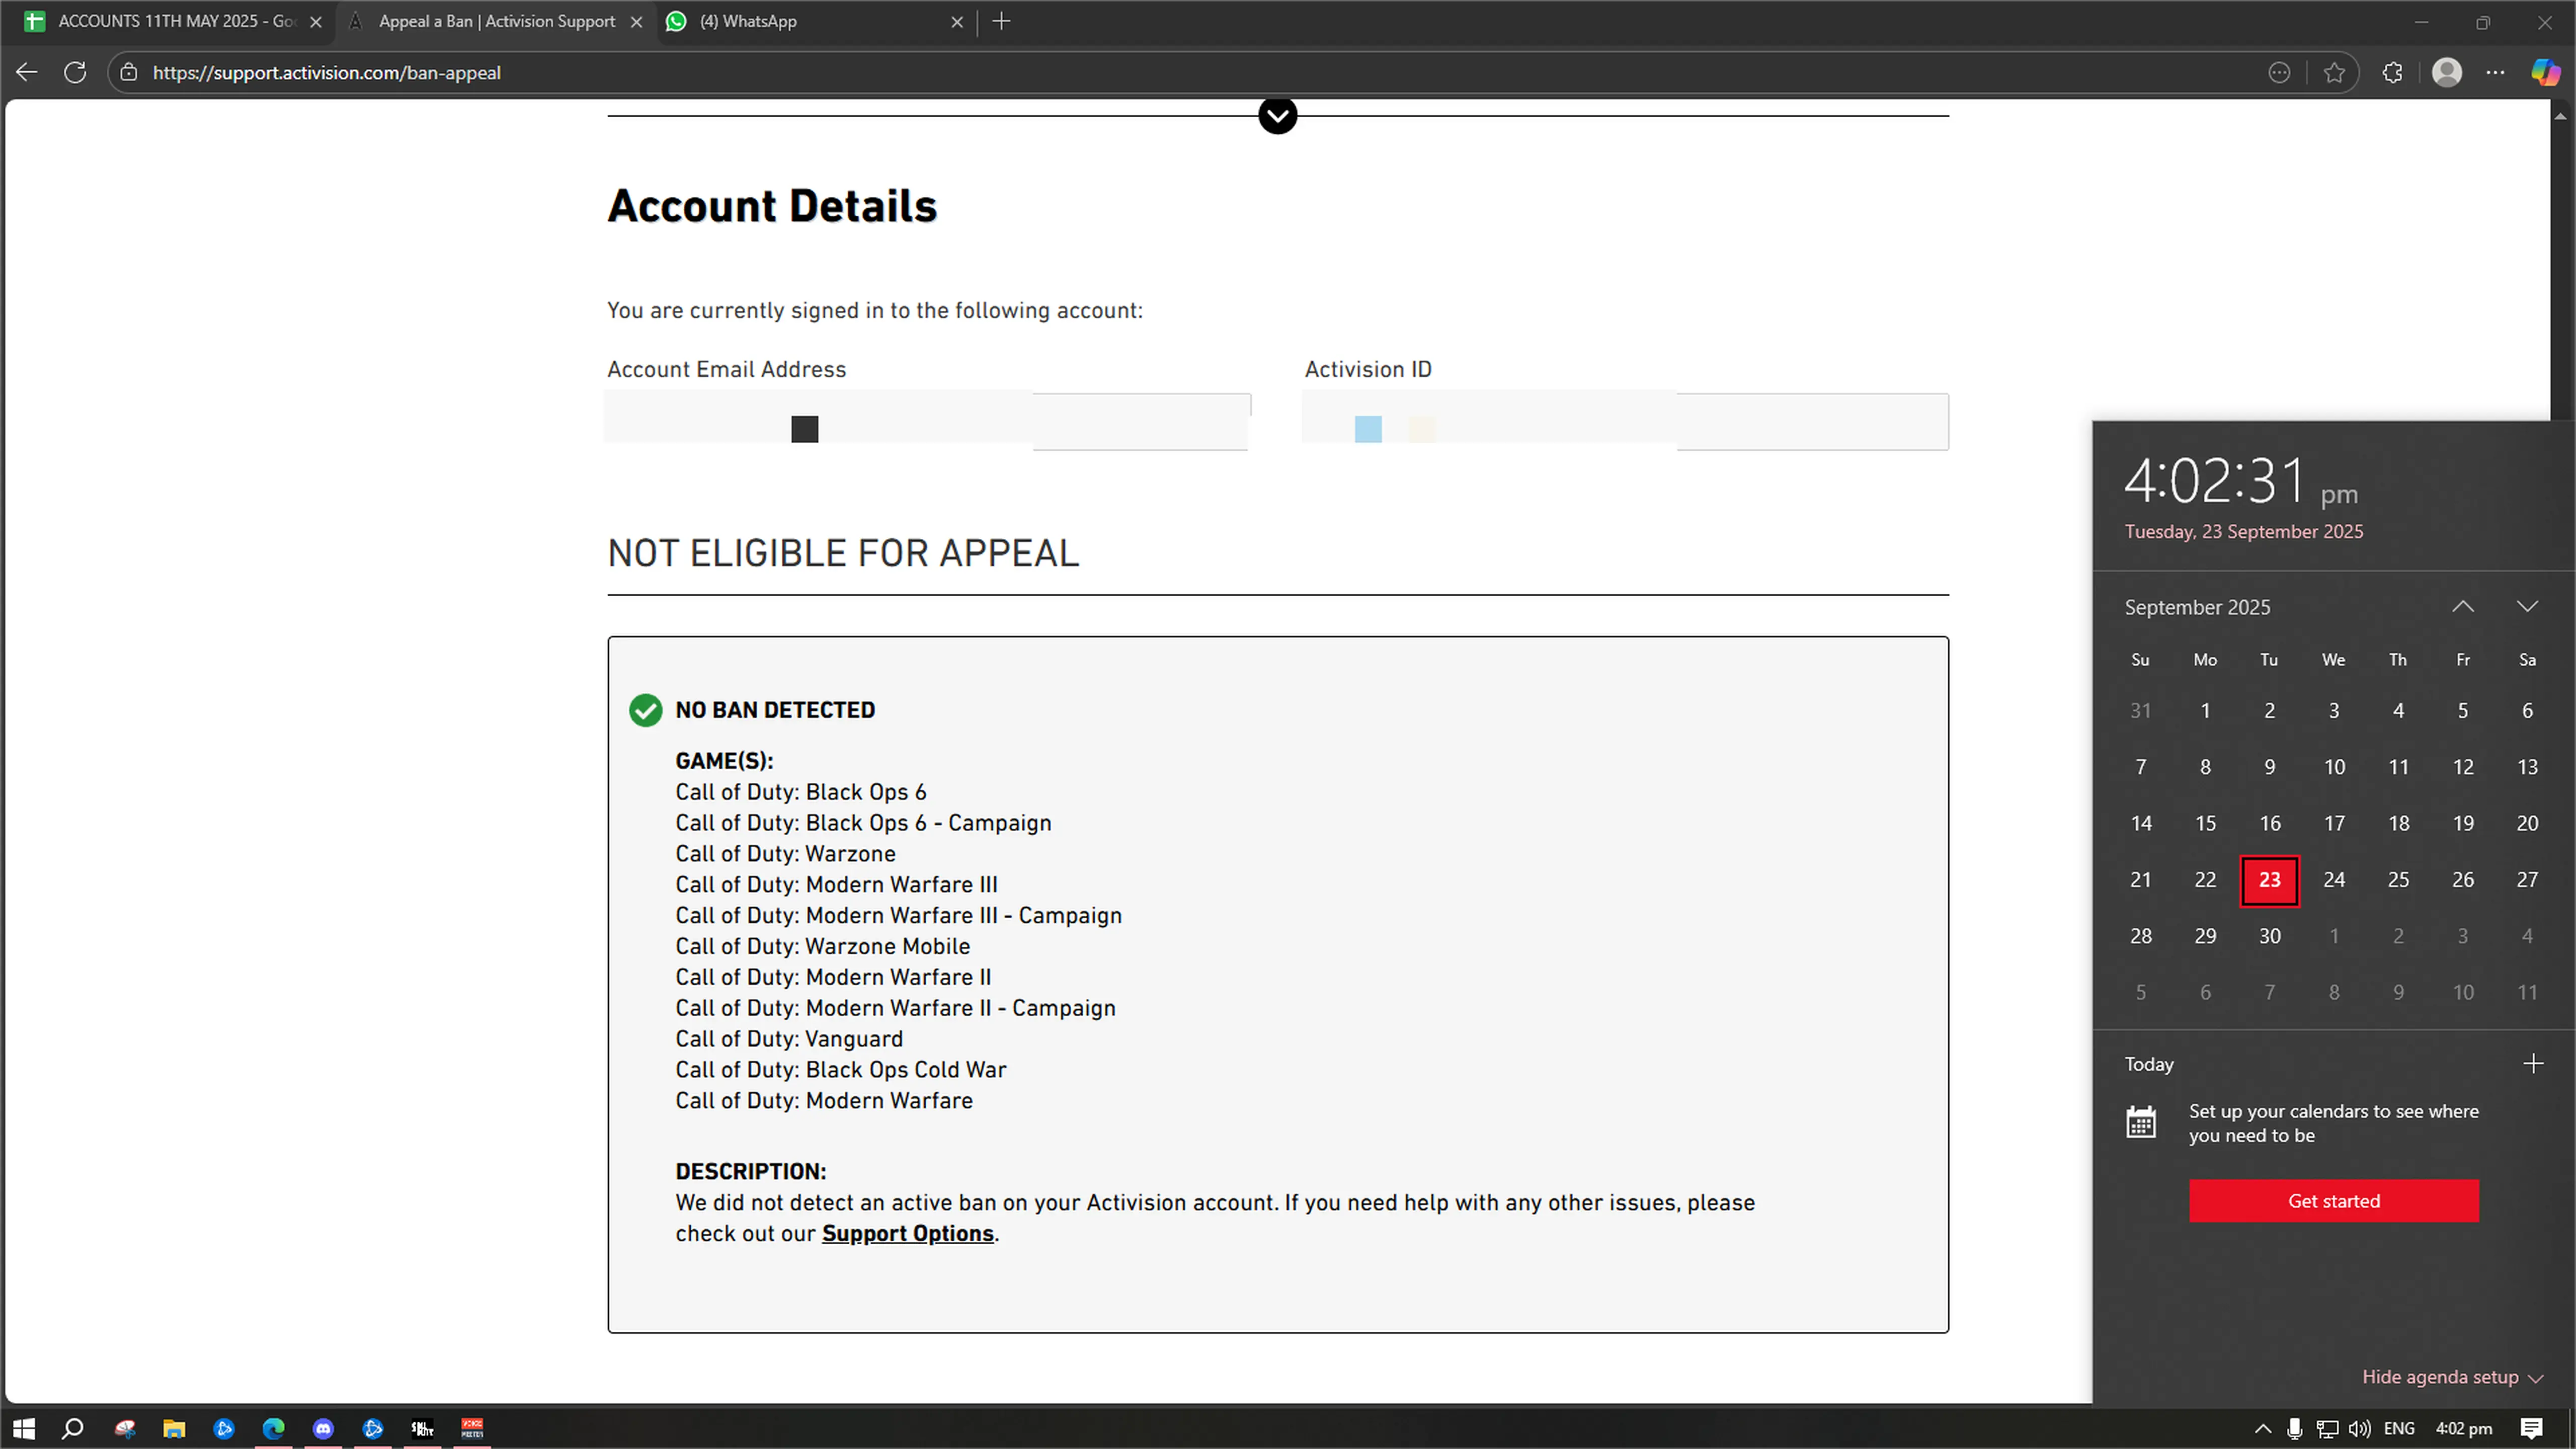View site information via the lock icon
The width and height of the screenshot is (2576, 1449).
point(129,72)
